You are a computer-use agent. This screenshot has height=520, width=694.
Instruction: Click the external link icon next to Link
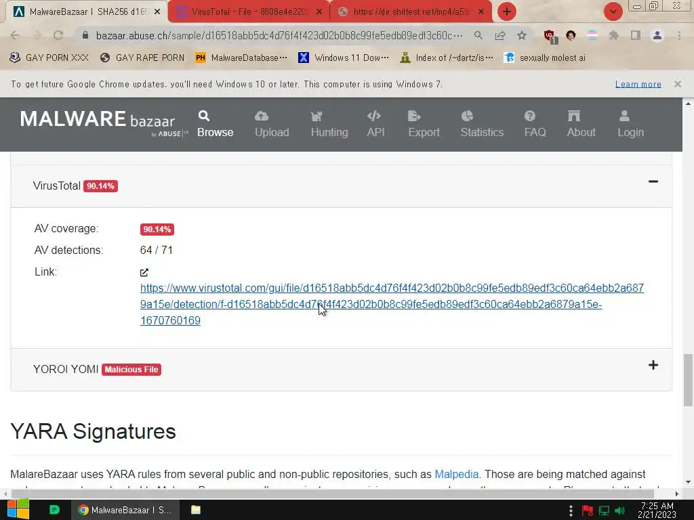144,272
